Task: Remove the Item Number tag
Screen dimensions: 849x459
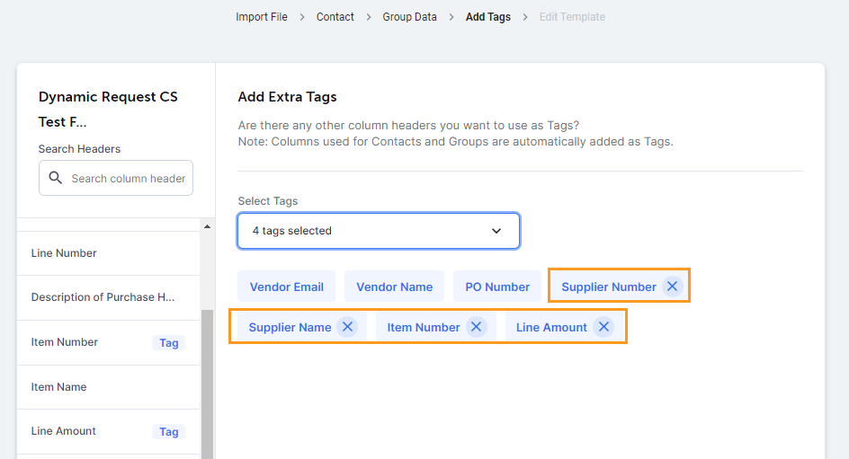Action: [x=476, y=327]
